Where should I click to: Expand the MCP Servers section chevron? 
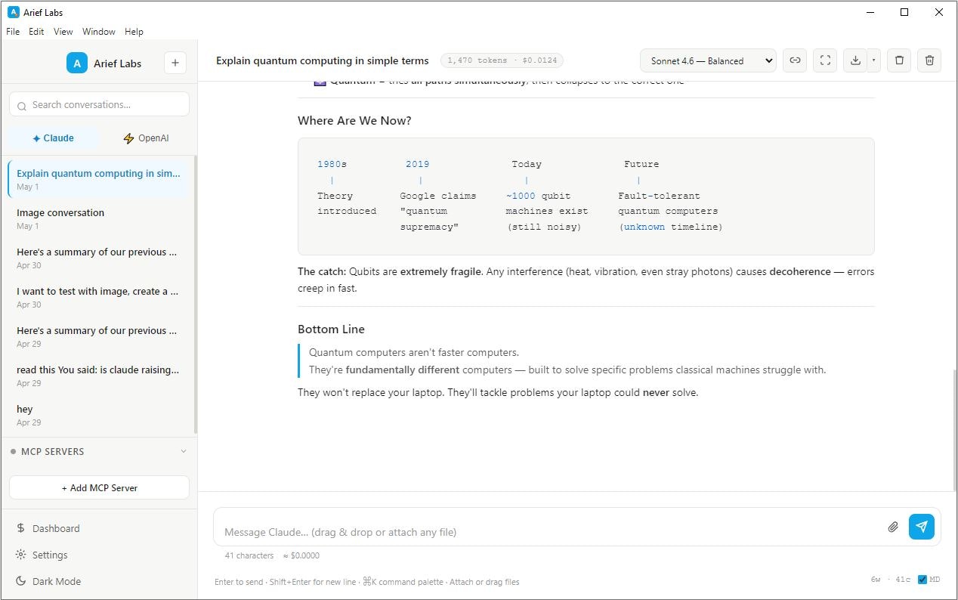pyautogui.click(x=183, y=451)
